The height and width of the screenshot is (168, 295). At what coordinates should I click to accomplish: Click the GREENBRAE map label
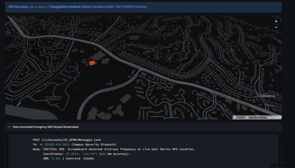(x=267, y=96)
